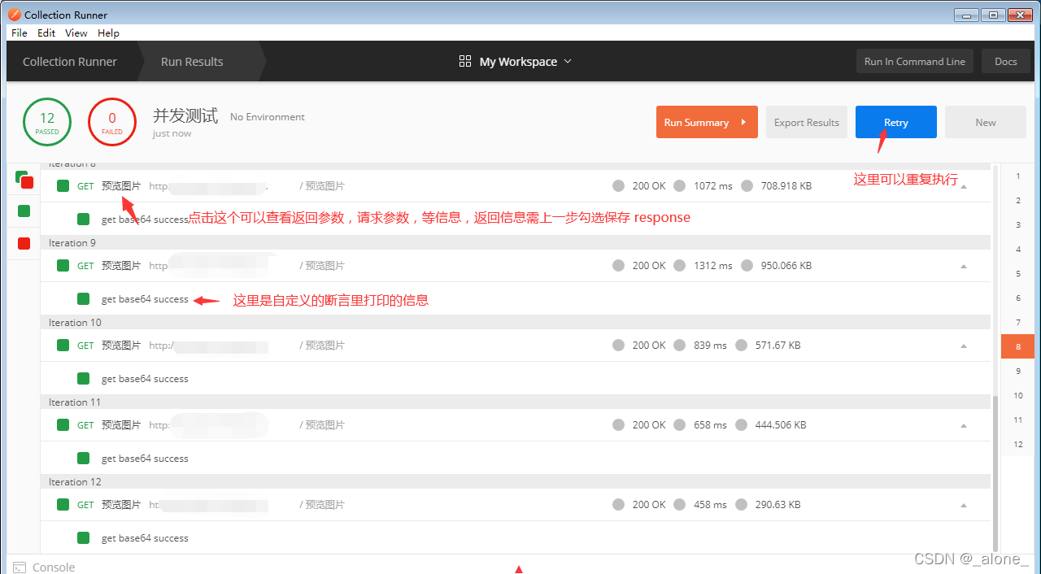Open the Help menu
The width and height of the screenshot is (1041, 574).
(108, 33)
